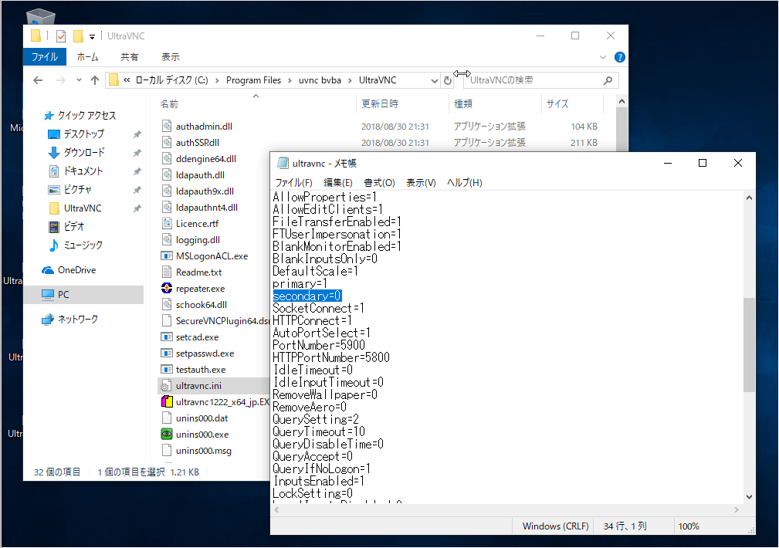This screenshot has width=779, height=548.
Task: Click Program Files in the address path
Action: click(253, 80)
